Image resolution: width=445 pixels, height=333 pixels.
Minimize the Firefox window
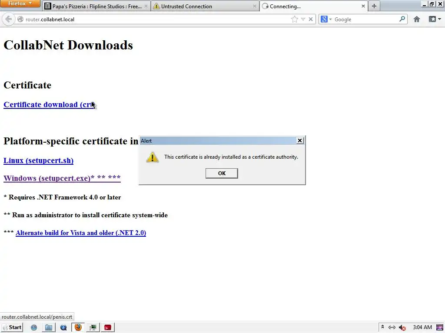tap(424, 4)
